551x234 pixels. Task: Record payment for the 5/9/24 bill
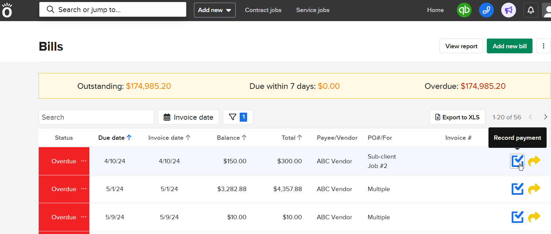tap(517, 217)
